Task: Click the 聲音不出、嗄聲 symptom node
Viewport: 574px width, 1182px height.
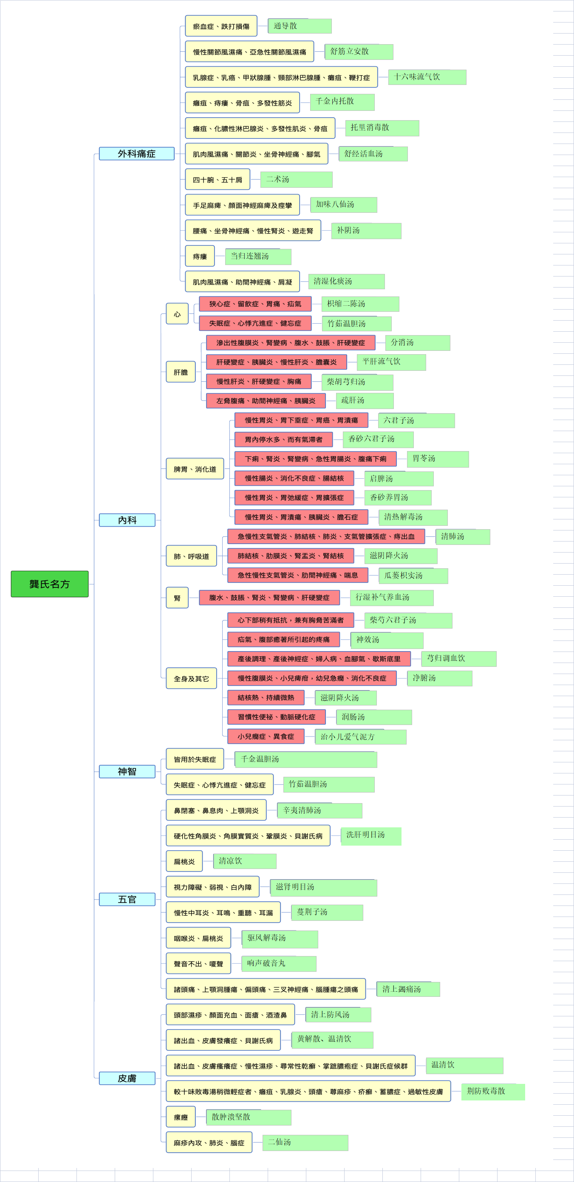Action: (x=198, y=964)
